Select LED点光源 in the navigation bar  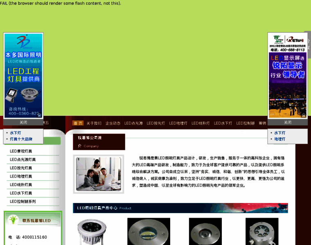(x=133, y=123)
